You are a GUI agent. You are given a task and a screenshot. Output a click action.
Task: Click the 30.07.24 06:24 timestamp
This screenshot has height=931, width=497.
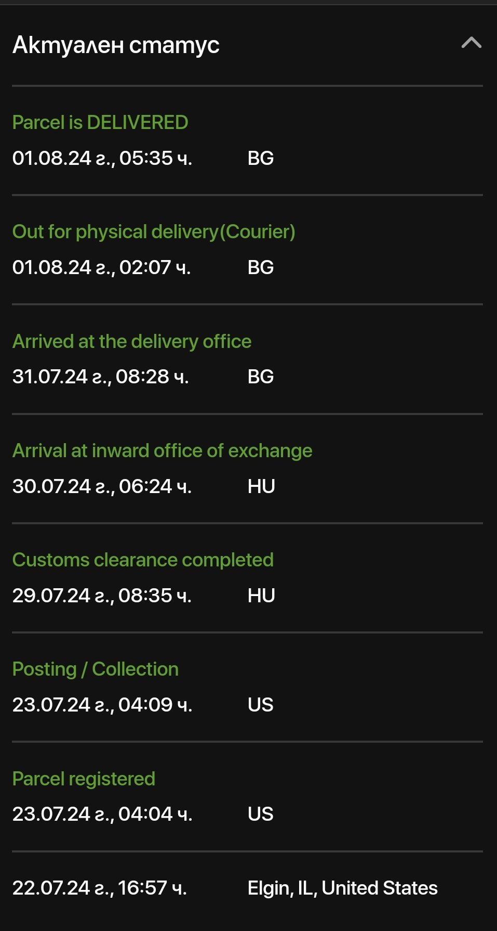[x=102, y=486]
